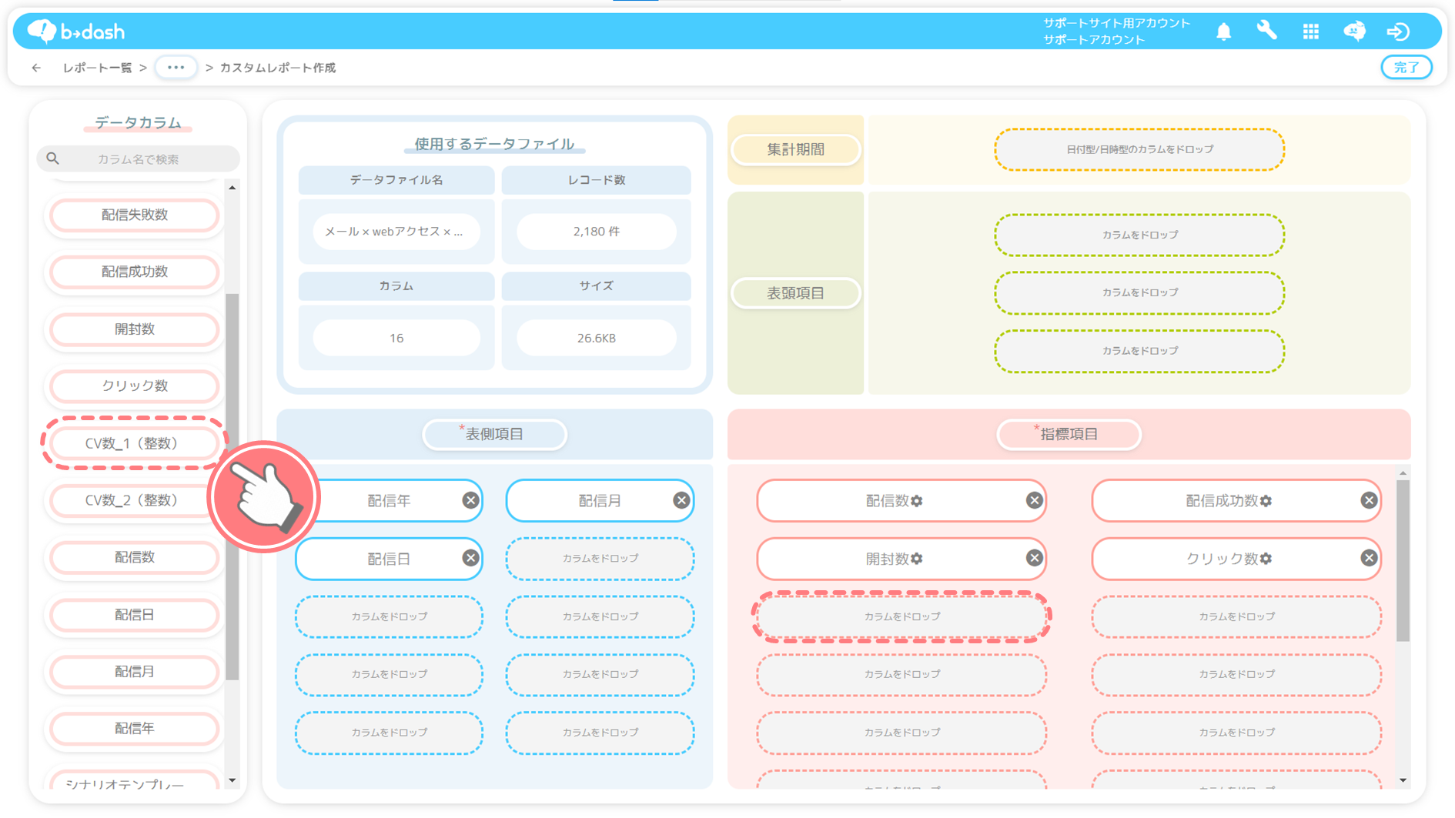Click the 集計期間 label
This screenshot has height=818, width=1455.
coord(795,149)
